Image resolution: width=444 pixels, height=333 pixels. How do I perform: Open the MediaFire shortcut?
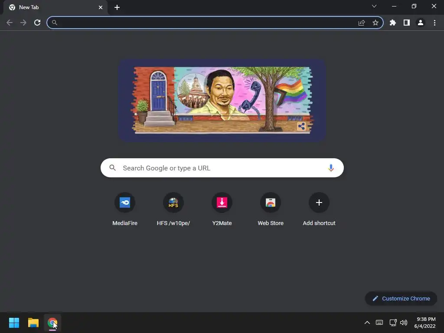pyautogui.click(x=125, y=209)
